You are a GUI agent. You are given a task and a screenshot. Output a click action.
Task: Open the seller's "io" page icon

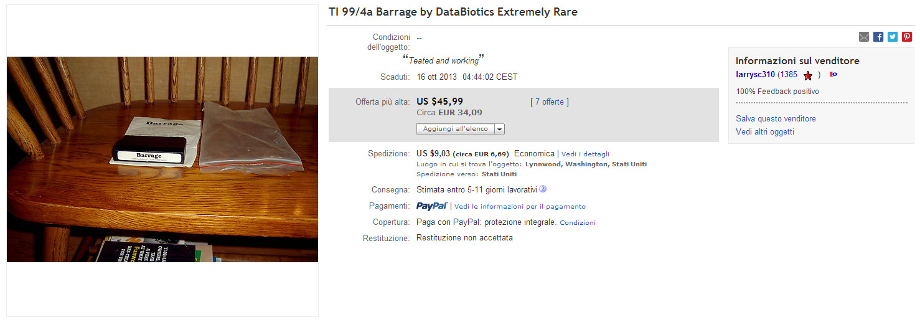coord(833,75)
